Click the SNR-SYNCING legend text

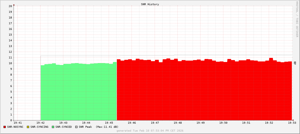(x=39, y=127)
